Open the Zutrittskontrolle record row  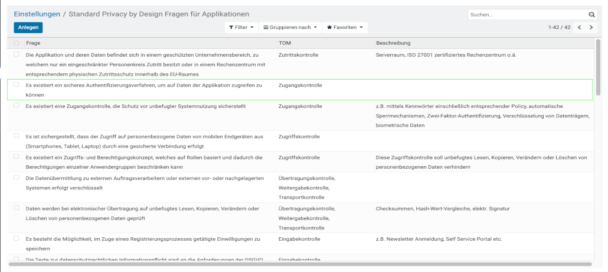[298, 54]
